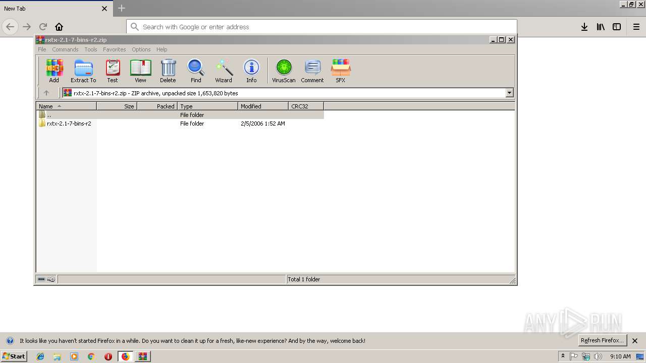Show hidden system tray icons
646x363 pixels.
[563, 356]
